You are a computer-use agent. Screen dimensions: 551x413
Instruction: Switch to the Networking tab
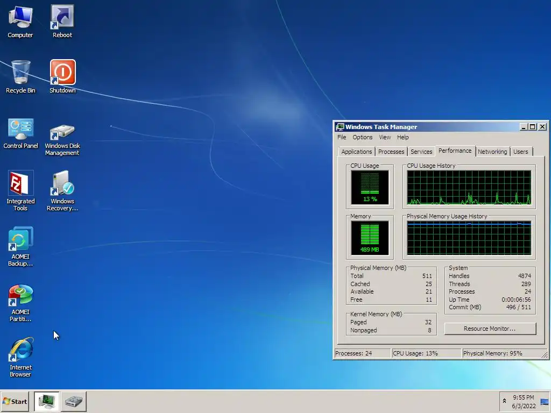[492, 152]
